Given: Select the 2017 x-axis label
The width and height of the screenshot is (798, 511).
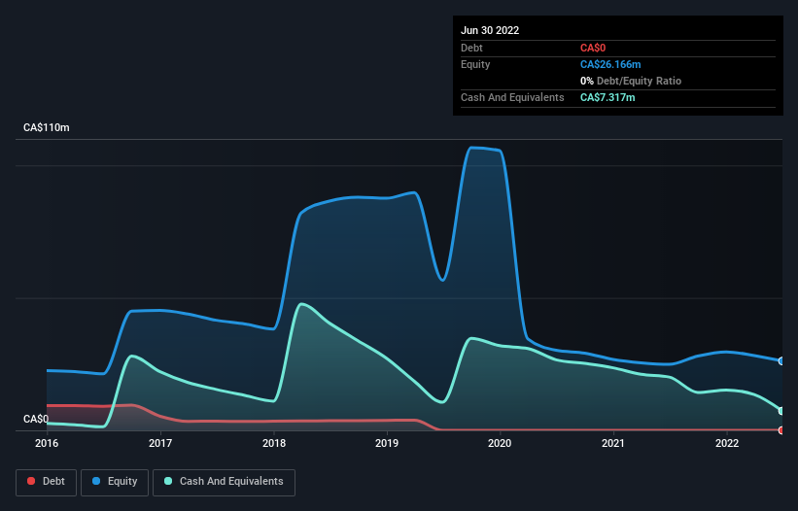Looking at the screenshot, I should 160,443.
